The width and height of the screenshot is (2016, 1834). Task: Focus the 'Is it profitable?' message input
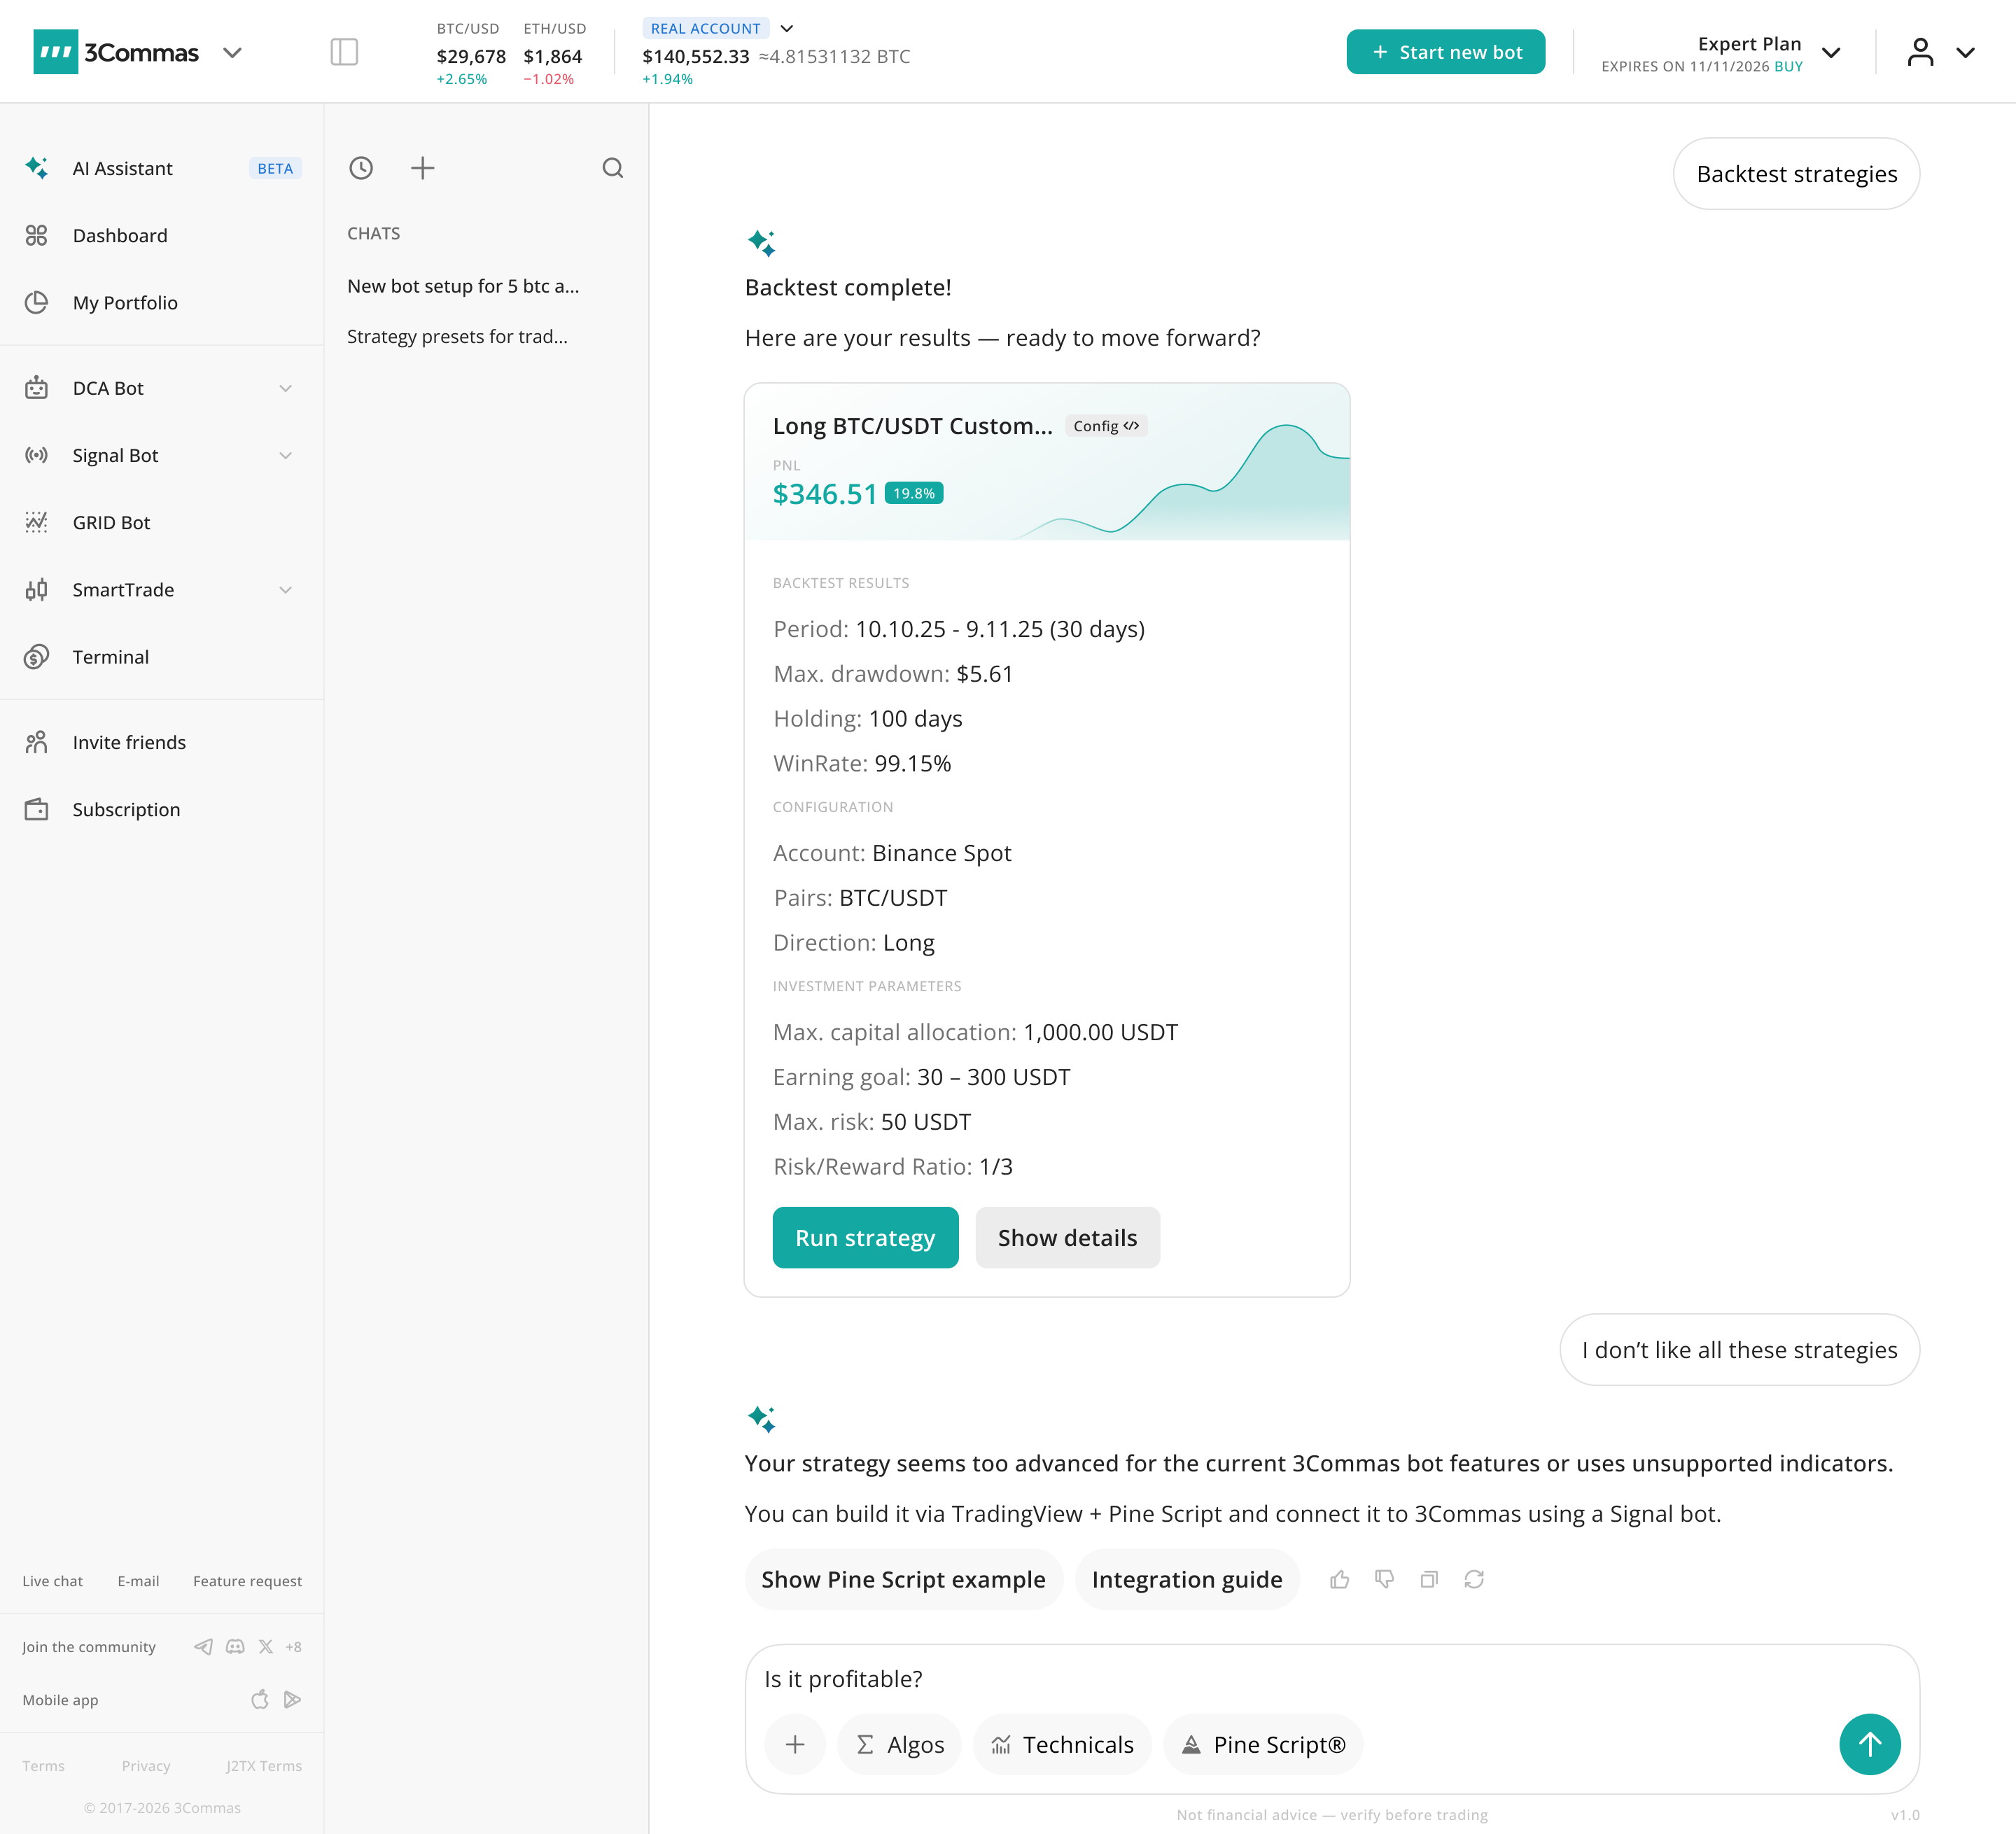(1332, 1679)
